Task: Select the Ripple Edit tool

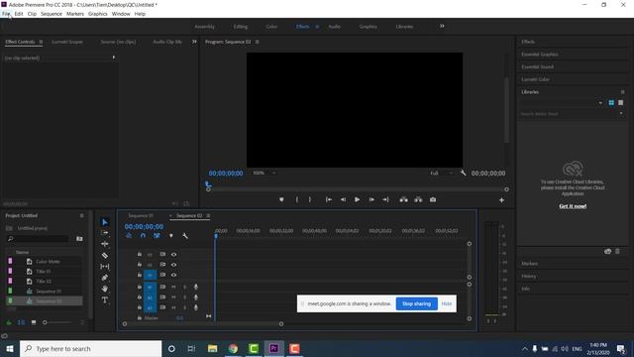Action: [x=105, y=244]
